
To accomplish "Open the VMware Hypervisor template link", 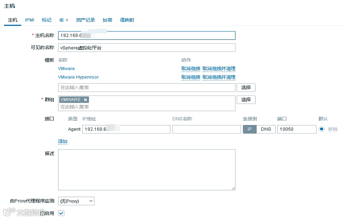I will click(78, 77).
